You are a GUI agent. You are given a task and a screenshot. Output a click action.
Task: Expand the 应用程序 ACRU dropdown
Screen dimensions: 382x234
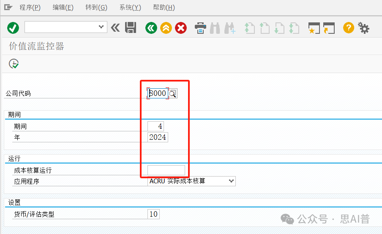(231, 181)
